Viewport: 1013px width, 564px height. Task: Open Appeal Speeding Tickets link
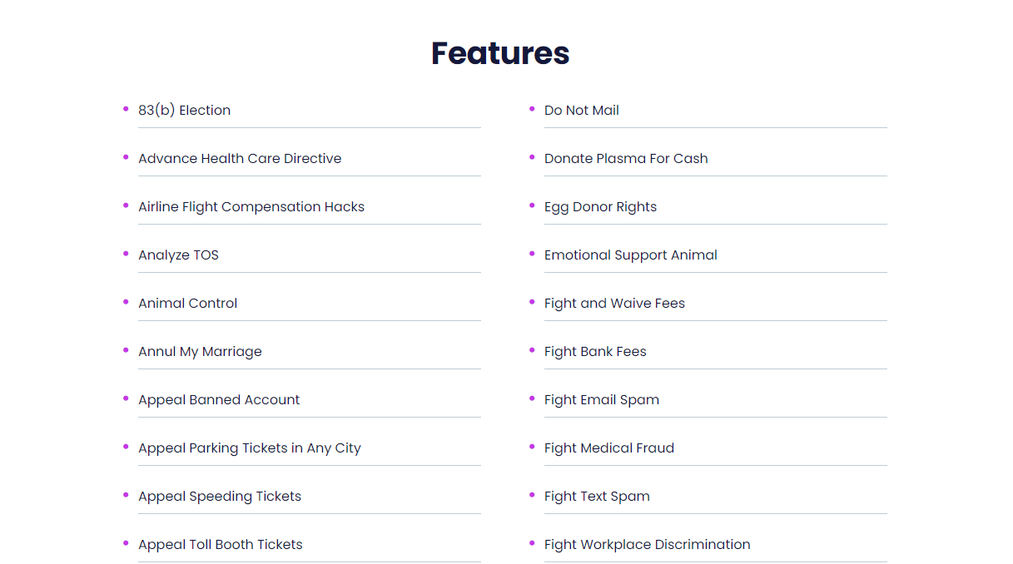coord(220,496)
